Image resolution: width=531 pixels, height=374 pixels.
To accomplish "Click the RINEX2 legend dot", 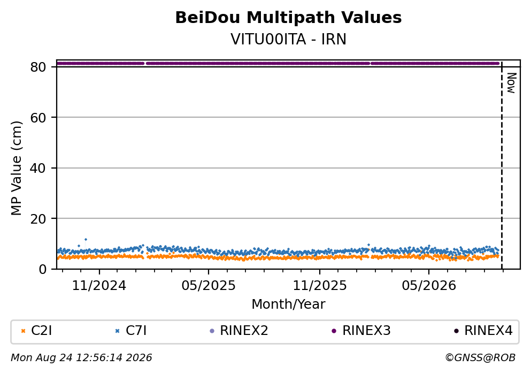I will 212,331.
